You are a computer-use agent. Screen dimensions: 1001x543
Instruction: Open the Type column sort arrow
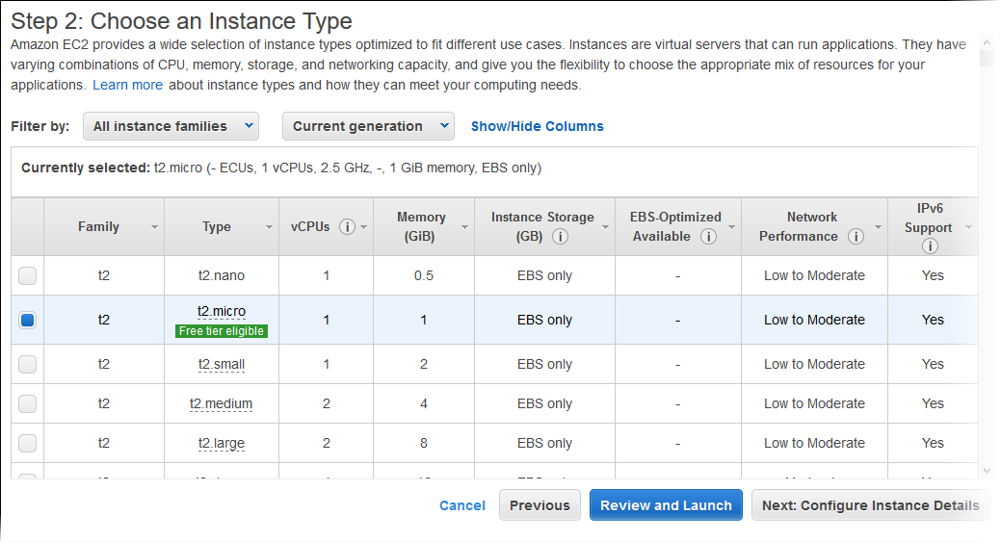point(269,228)
